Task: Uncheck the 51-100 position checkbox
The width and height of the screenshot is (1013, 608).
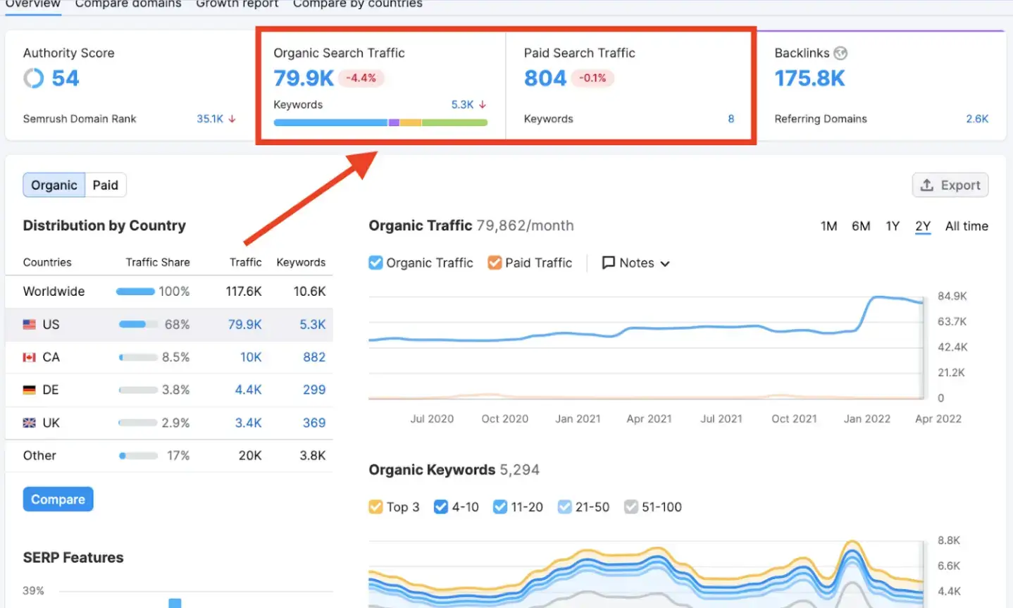Action: (x=630, y=507)
